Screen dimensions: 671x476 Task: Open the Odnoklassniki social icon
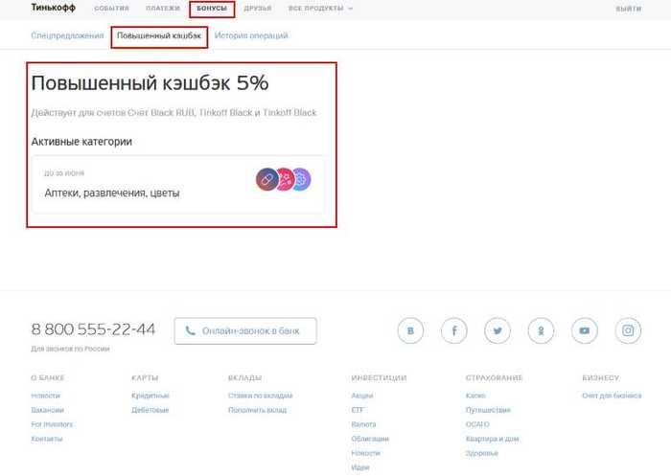point(541,330)
